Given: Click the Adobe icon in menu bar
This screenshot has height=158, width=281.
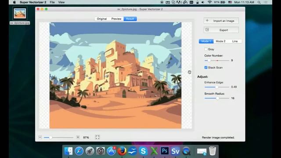Looking at the screenshot, I should pyautogui.click(x=179, y=2).
